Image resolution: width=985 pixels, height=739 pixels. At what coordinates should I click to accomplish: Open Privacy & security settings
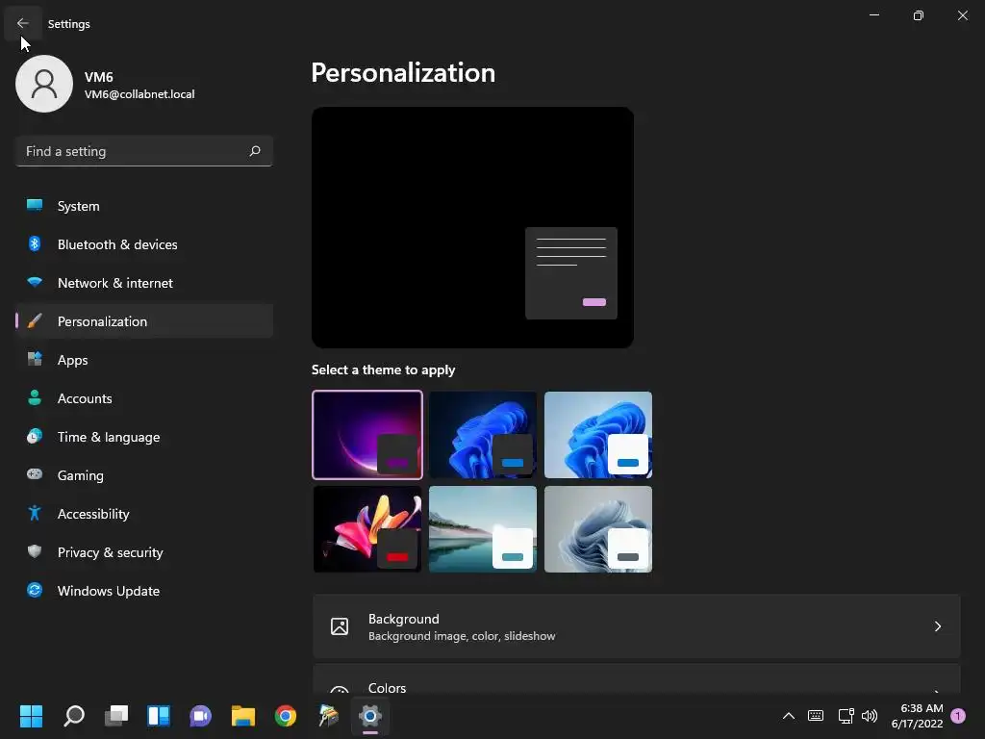(144, 552)
